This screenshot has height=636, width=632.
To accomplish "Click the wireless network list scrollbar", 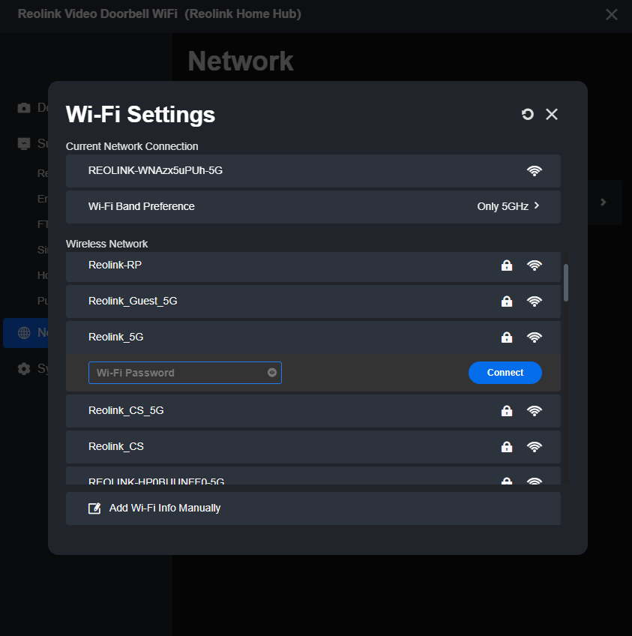I will coord(566,283).
